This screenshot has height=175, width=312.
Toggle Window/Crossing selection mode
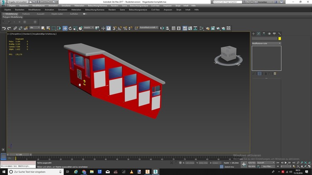tap(59, 28)
